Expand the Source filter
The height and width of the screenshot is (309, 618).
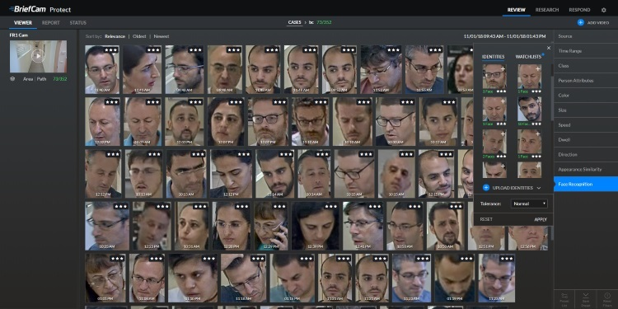click(586, 36)
